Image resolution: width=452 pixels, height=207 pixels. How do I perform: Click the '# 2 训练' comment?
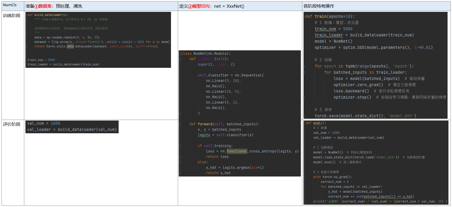point(323,60)
